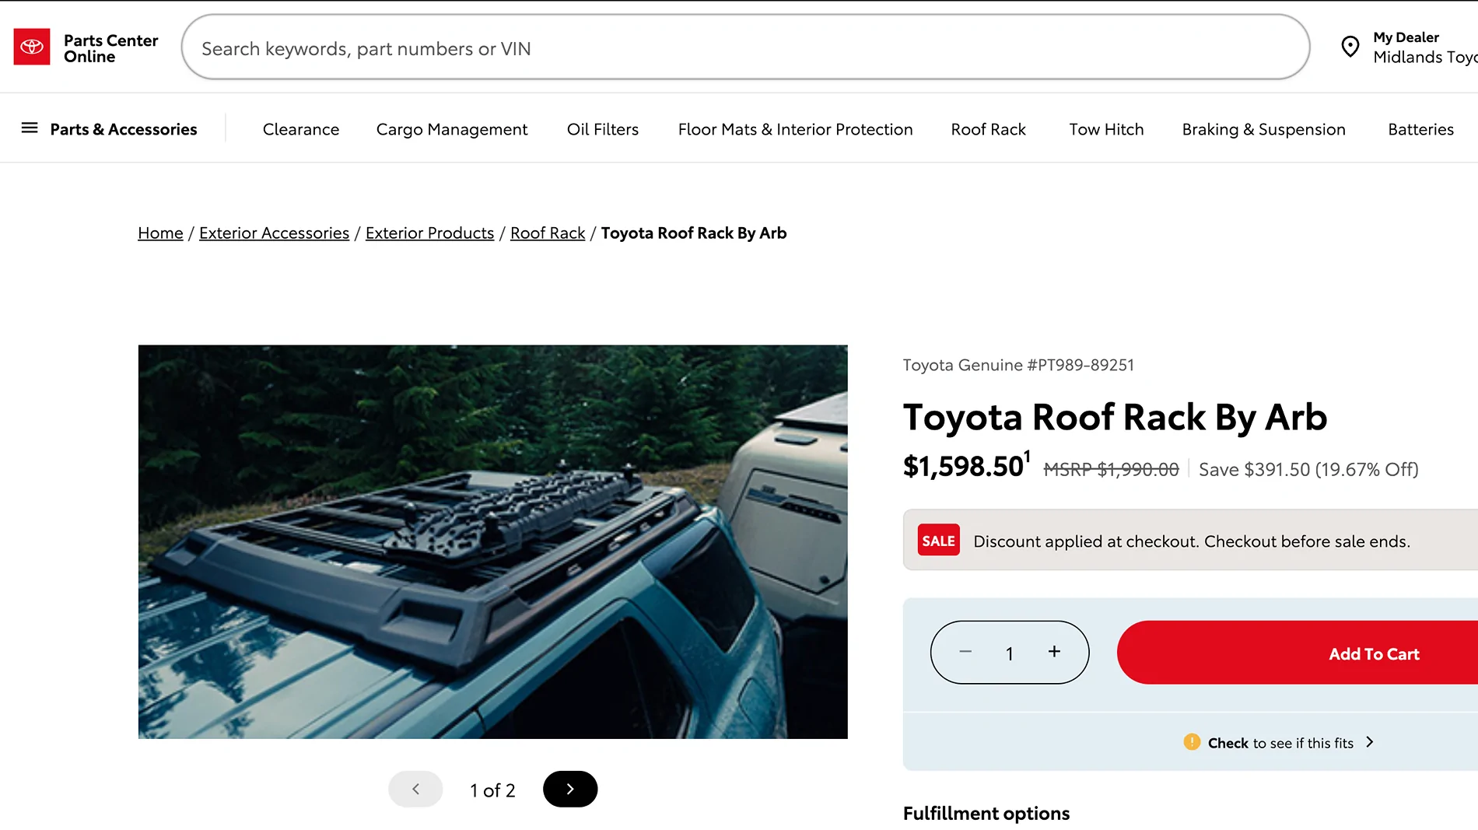
Task: Follow the Roof Rack breadcrumb link
Action: pyautogui.click(x=548, y=233)
